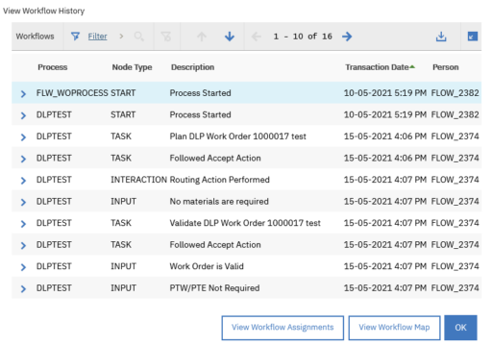Go to previous page arrow
This screenshot has height=346, width=492.
[257, 37]
